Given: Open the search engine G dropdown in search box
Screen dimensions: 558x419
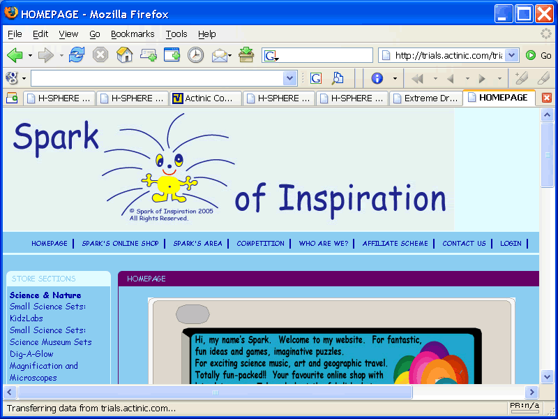Looking at the screenshot, I should click(271, 56).
